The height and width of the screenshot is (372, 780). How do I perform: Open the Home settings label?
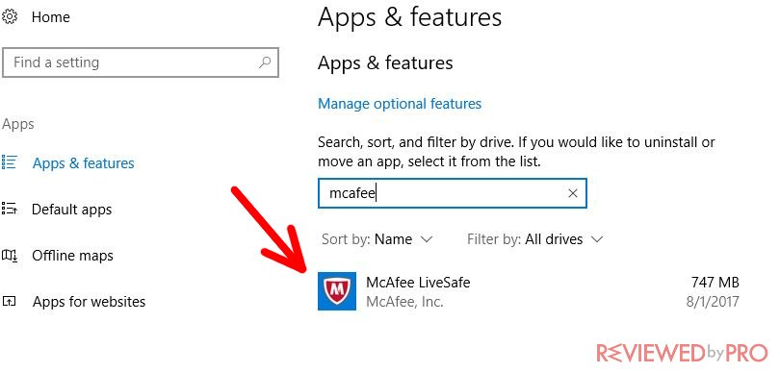click(x=51, y=17)
